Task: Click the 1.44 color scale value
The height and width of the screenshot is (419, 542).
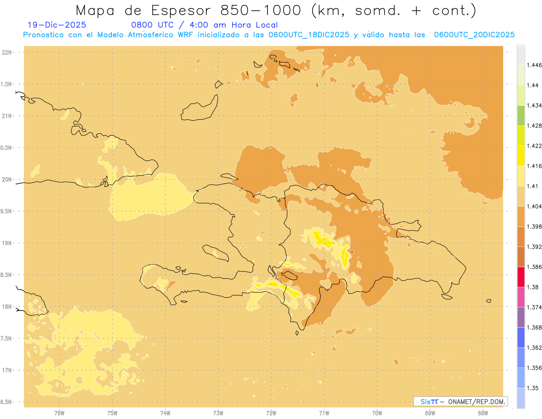Action: coord(533,85)
